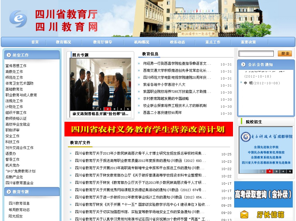Click the search input field

(256, 54)
